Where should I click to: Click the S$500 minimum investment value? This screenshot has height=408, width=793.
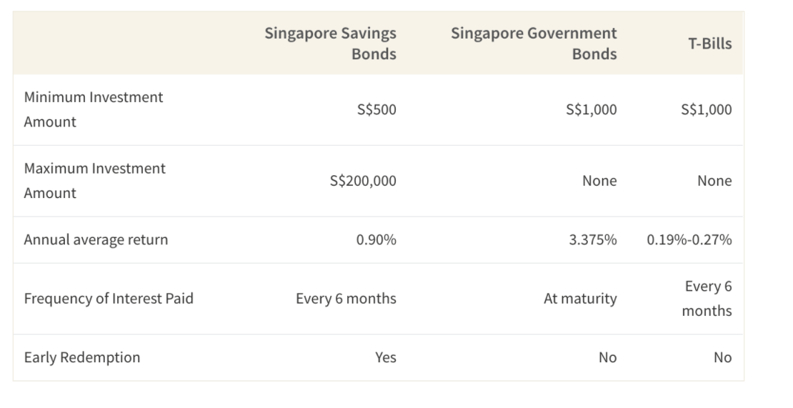pyautogui.click(x=376, y=110)
